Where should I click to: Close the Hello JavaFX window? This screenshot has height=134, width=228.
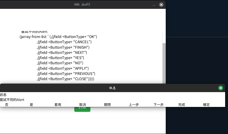tap(161, 5)
